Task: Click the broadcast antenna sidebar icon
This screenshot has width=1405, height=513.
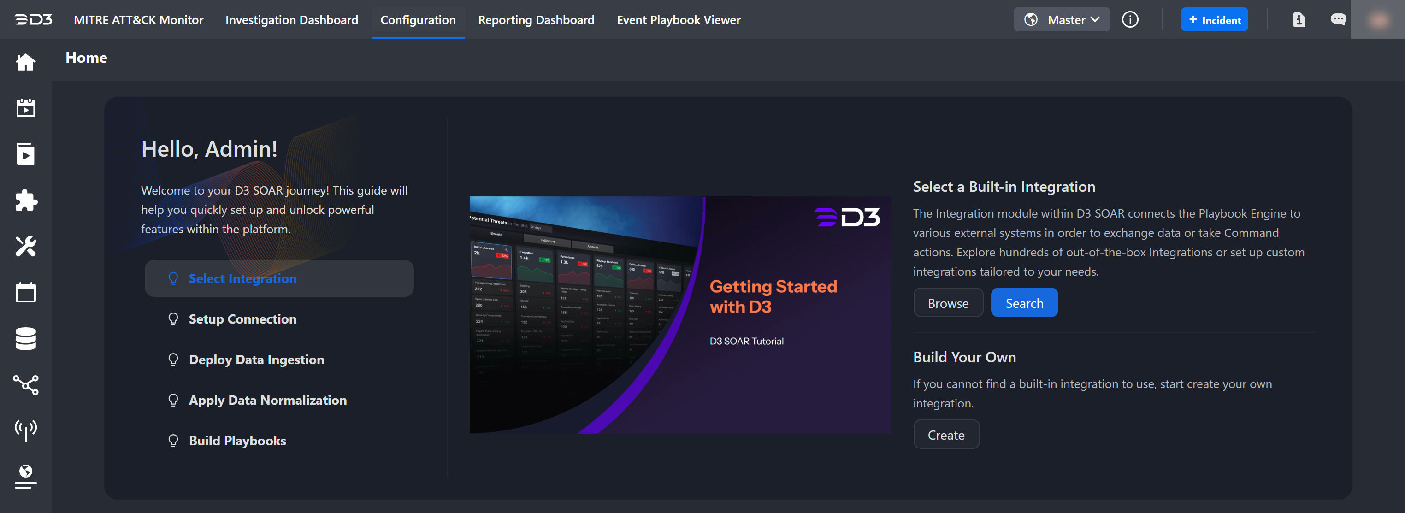Action: [26, 430]
